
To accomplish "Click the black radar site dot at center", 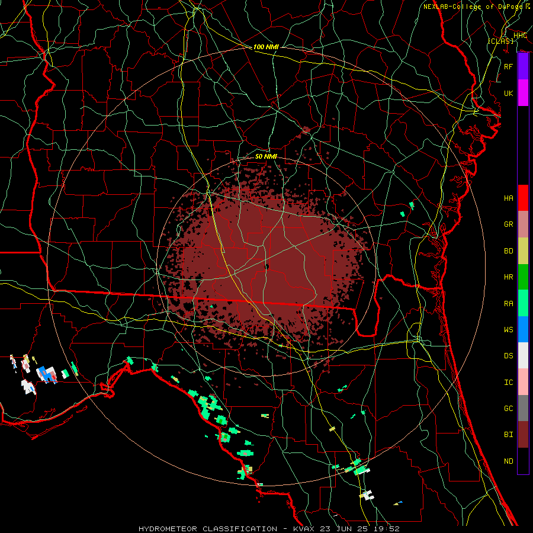I will tap(266, 267).
